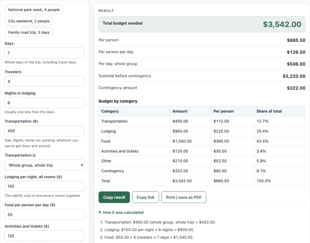310x243 pixels.
Task: Select the National park week, 4 people preset
Action: click(34, 10)
